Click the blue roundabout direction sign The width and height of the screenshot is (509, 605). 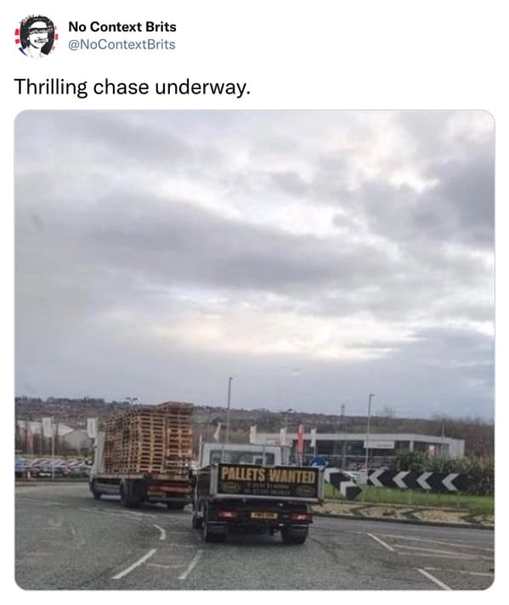(319, 461)
